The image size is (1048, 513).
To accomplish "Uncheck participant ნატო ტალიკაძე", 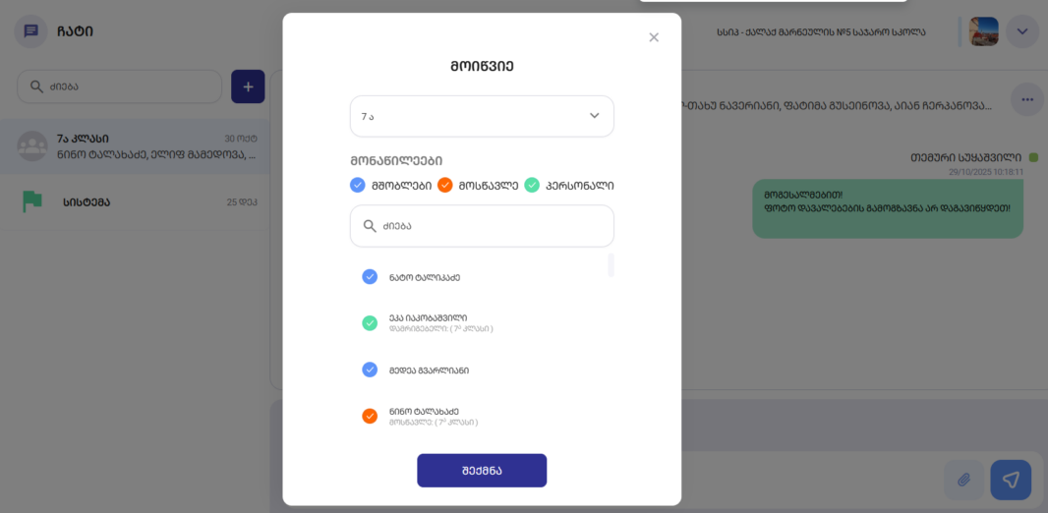I will point(370,277).
